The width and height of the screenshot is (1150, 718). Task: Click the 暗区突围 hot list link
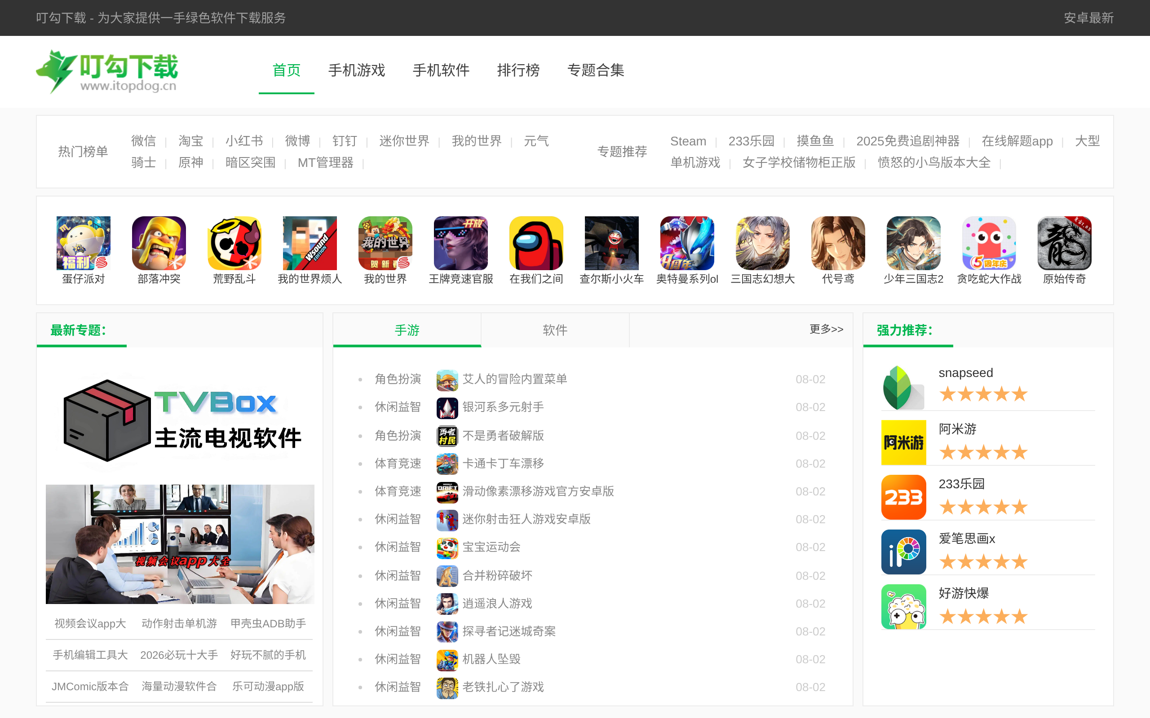(250, 162)
